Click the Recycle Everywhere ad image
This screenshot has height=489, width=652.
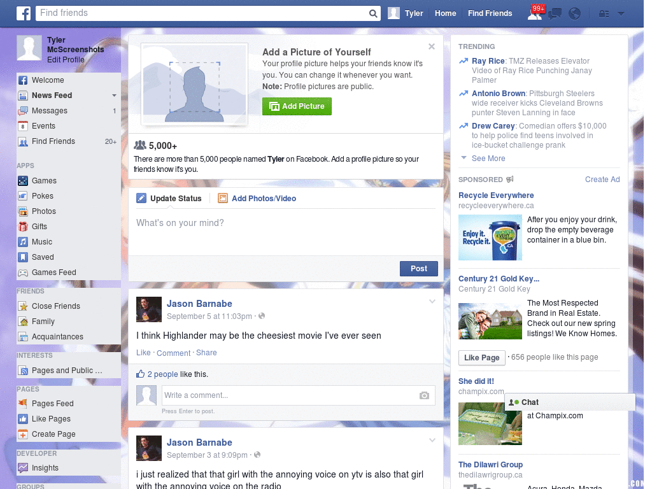coord(490,237)
